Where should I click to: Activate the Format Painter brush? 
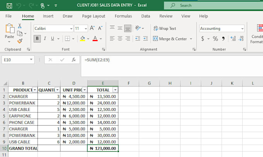(20, 41)
